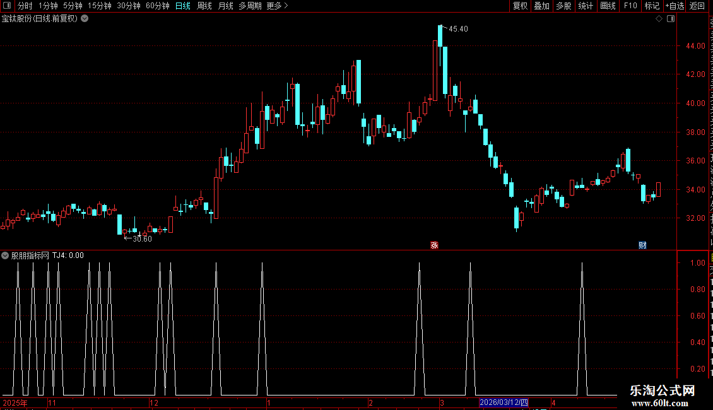Click the 宝钛股份(日线.前复权) chart title
713x410 pixels.
(40, 19)
